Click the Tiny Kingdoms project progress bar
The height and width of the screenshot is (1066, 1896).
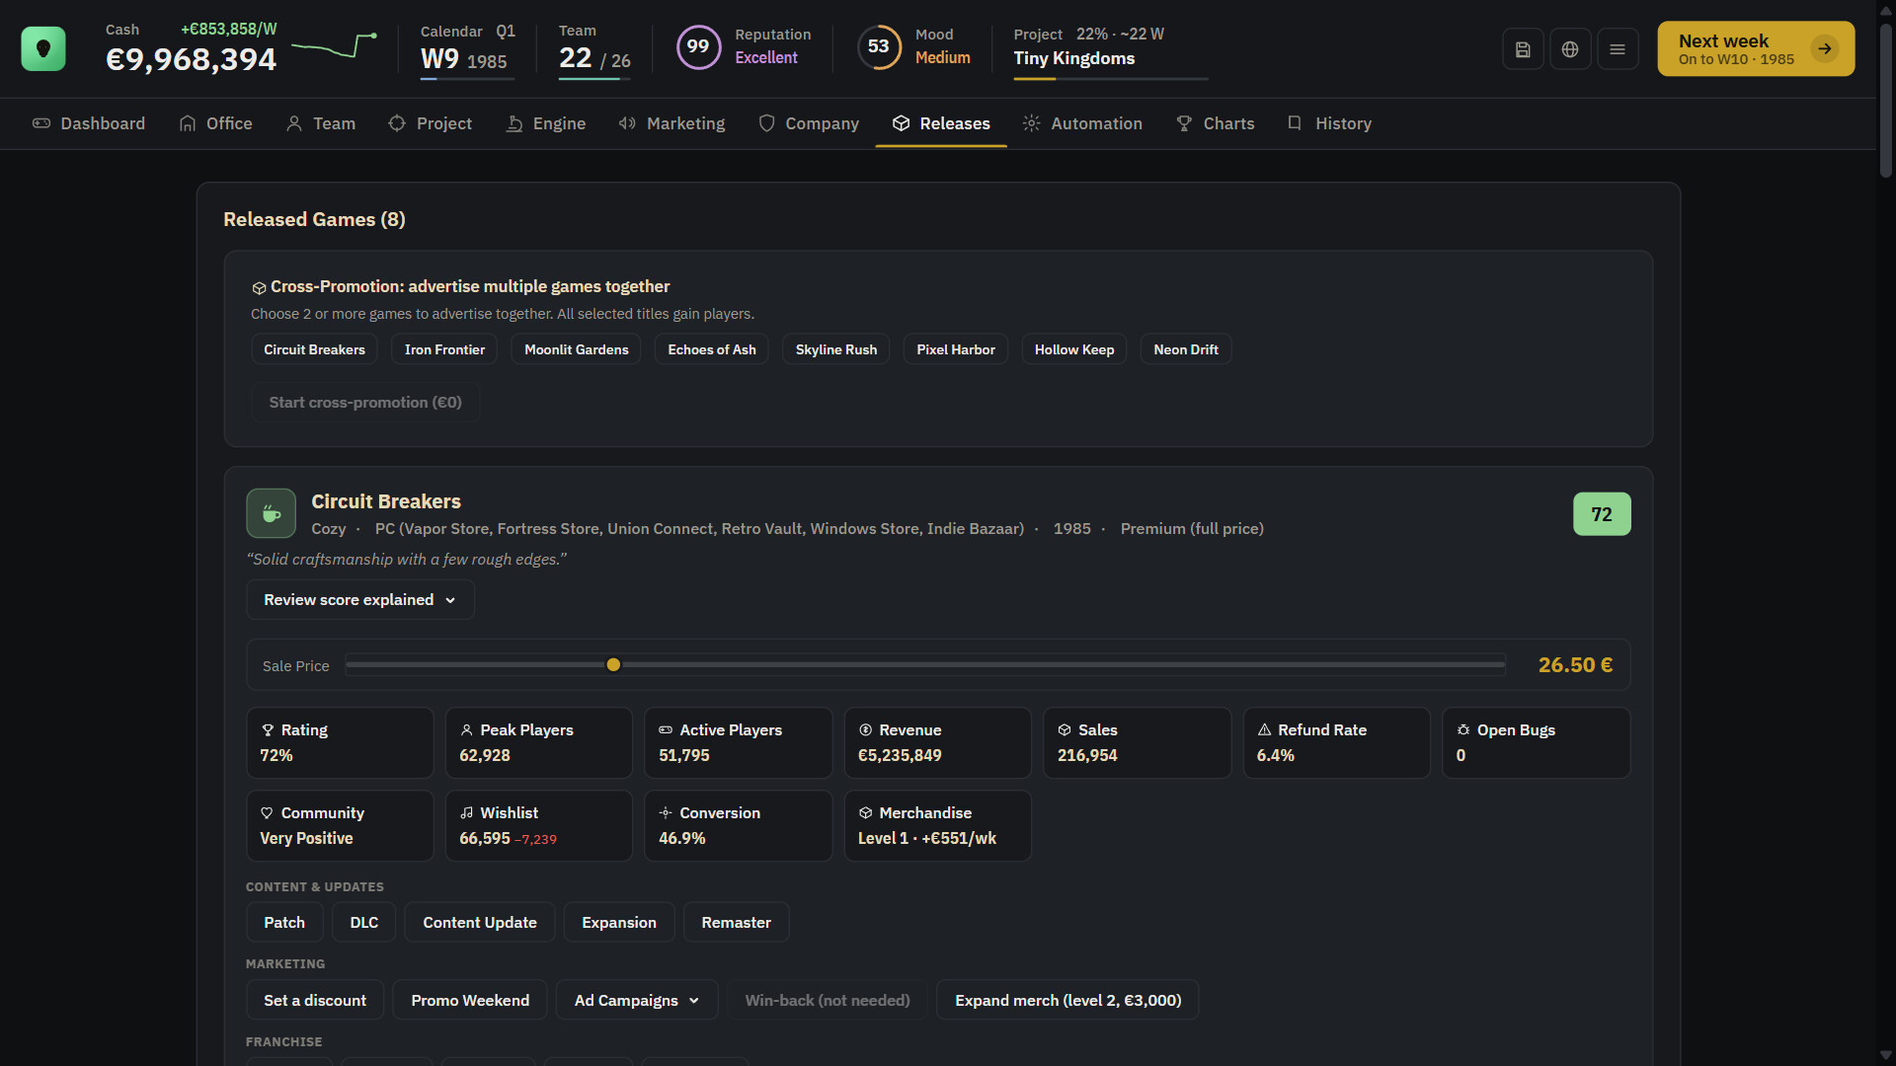click(x=1111, y=78)
